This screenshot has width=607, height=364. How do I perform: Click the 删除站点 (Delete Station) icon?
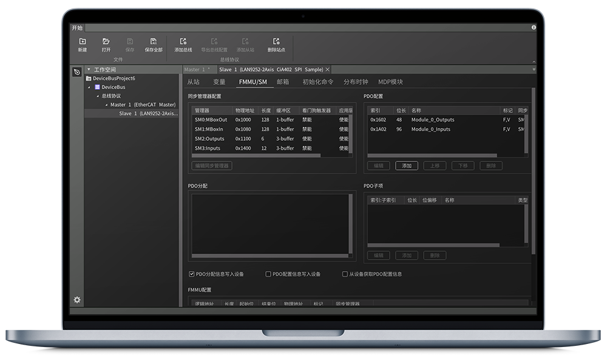[276, 42]
